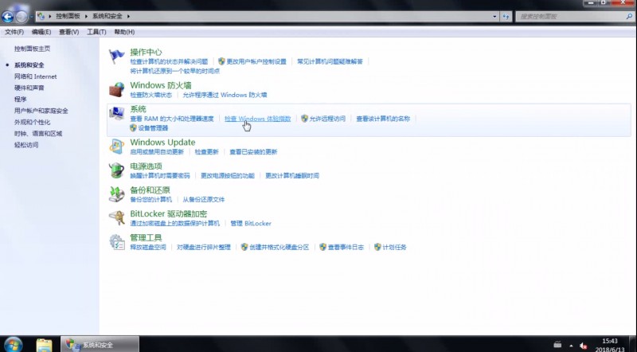The image size is (637, 352).
Task: Select 网络和 Internet in sidebar
Action: (x=35, y=76)
